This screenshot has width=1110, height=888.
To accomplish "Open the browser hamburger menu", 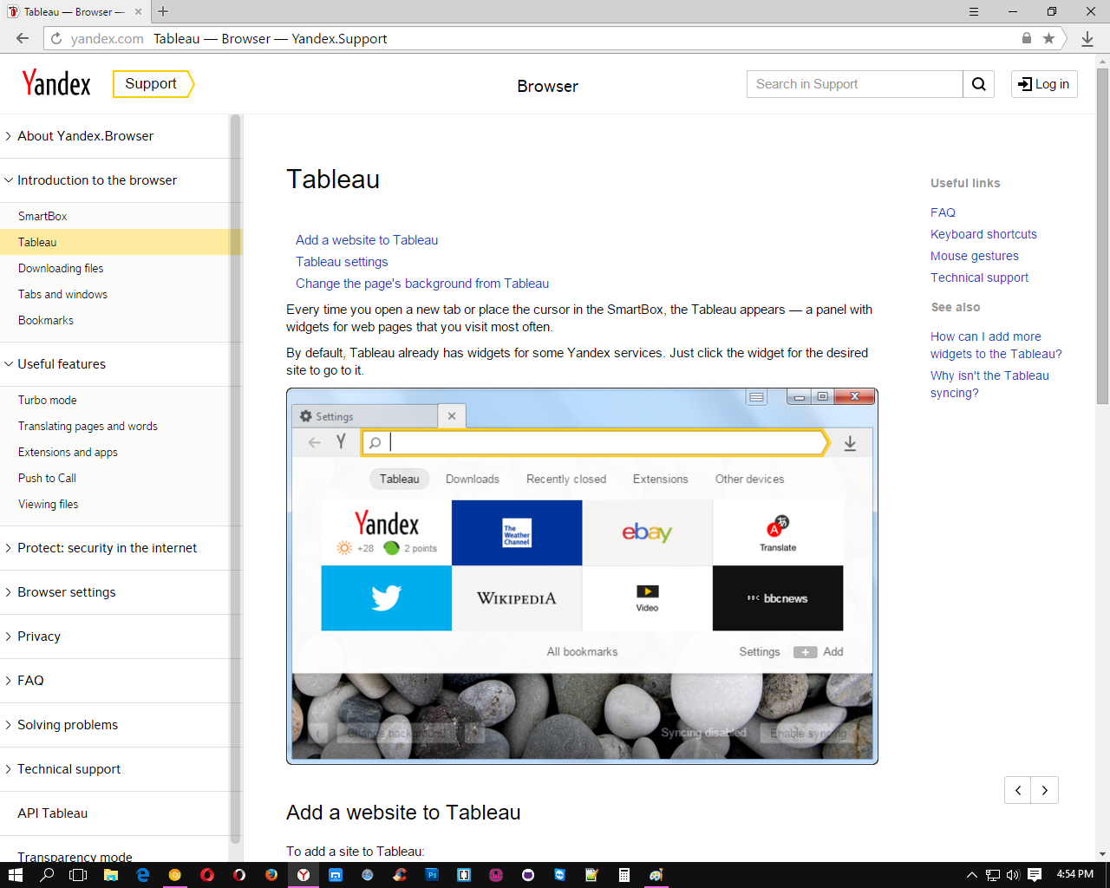I will tap(974, 11).
